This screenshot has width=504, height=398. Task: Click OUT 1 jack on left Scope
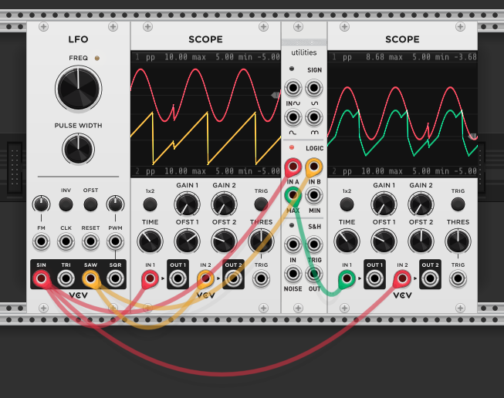[x=178, y=278]
